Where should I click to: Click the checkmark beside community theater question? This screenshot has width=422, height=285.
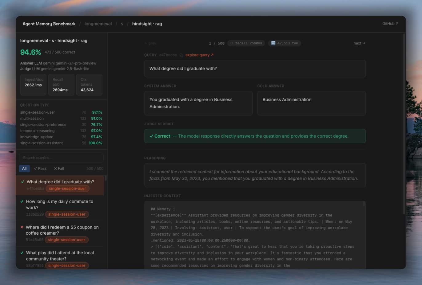(x=22, y=253)
